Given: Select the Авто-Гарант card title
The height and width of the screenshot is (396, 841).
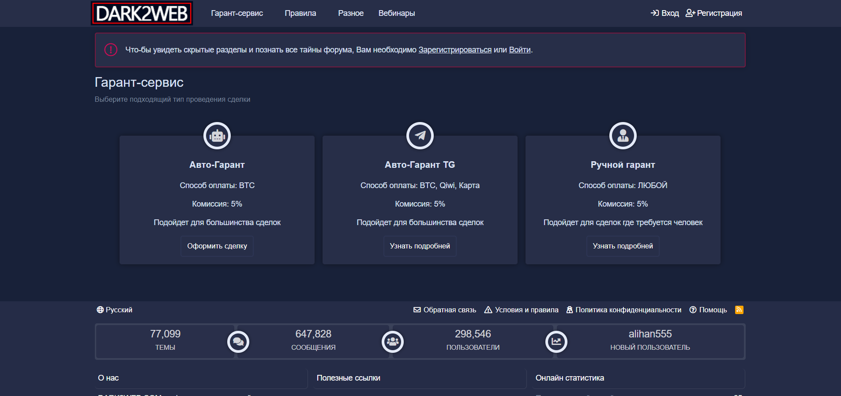Looking at the screenshot, I should 217,165.
